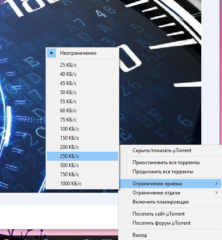Select 75 КБ/с limit entry
This screenshot has height=240, width=222.
[82, 120]
